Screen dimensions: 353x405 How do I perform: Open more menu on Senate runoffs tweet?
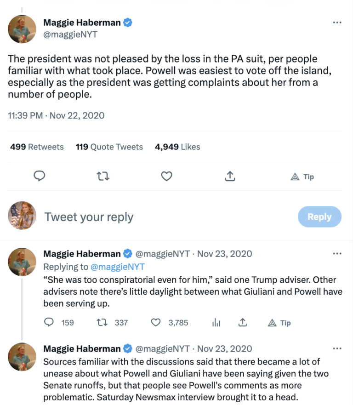pos(337,348)
